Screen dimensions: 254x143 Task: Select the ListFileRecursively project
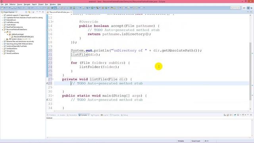click(13, 22)
